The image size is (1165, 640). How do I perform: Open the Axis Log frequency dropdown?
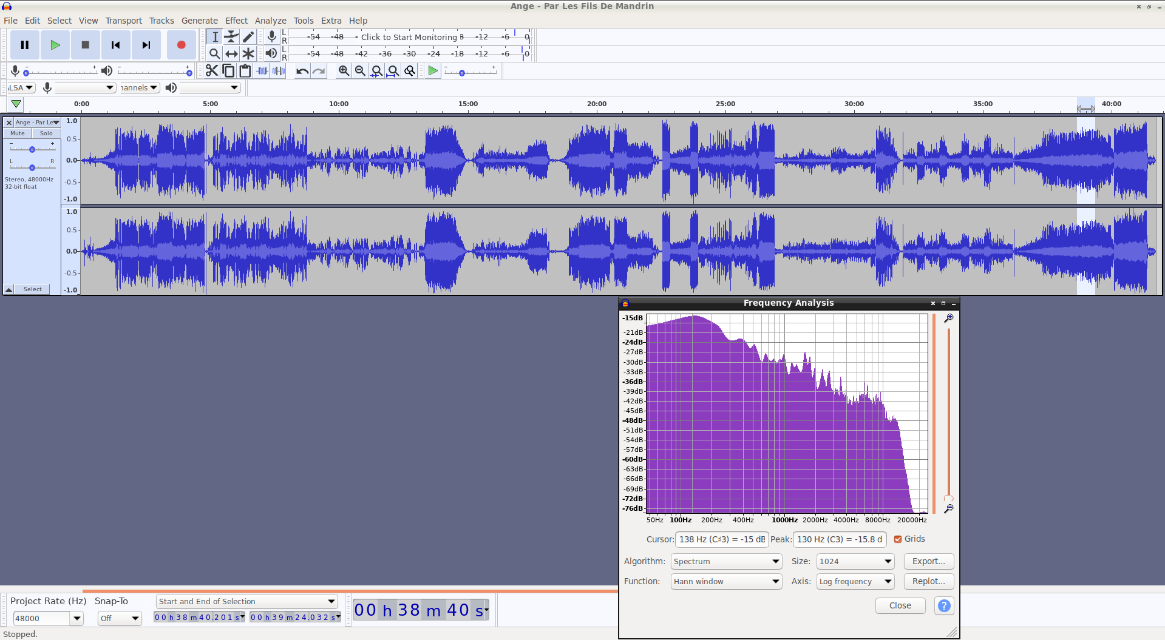855,582
